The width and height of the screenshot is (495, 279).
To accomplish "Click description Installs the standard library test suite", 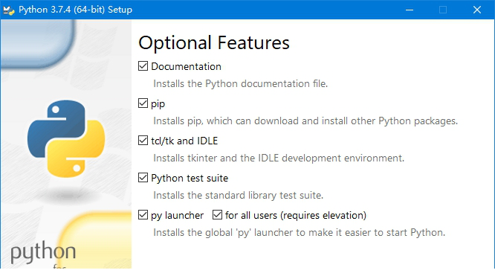I will click(x=239, y=195).
